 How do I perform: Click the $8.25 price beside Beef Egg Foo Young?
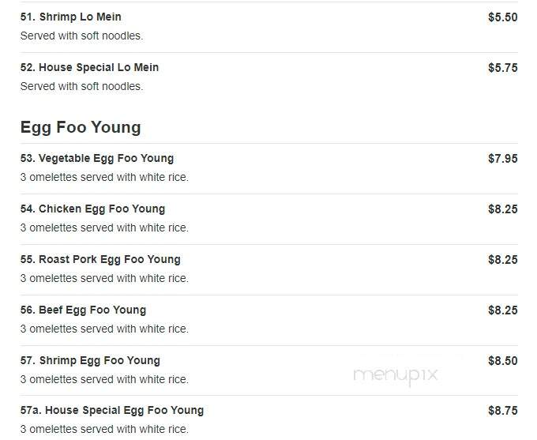coord(503,310)
